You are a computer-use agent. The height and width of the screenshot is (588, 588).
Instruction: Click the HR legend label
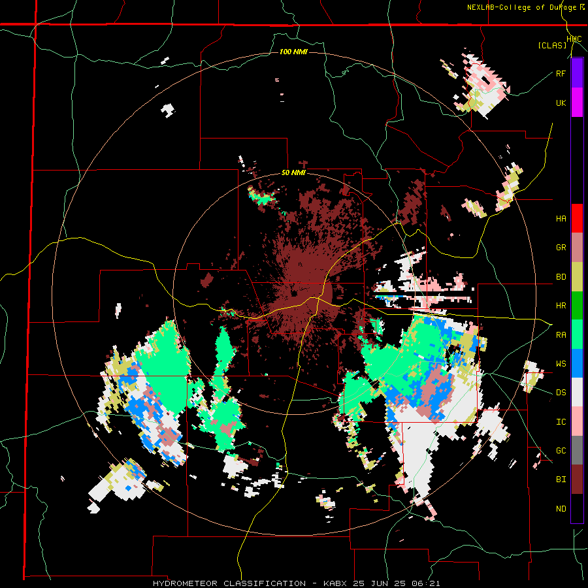tap(561, 306)
